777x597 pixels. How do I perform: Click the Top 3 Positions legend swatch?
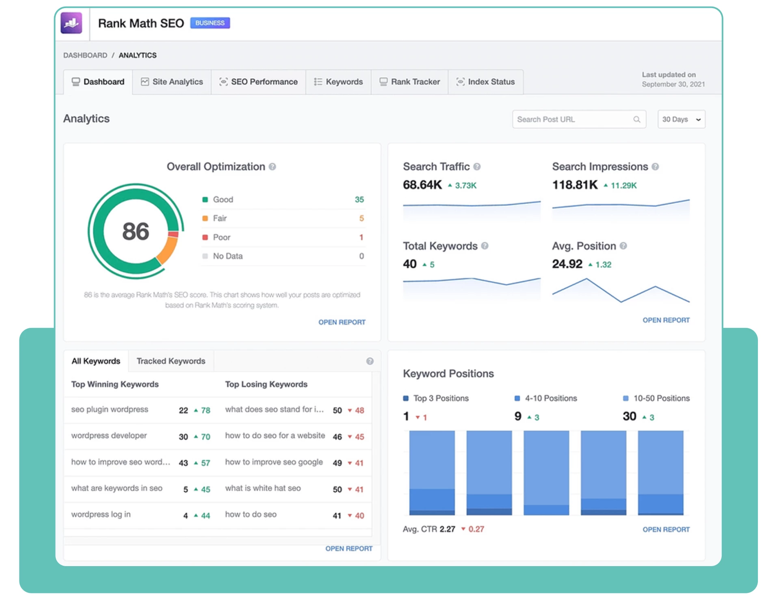(405, 398)
